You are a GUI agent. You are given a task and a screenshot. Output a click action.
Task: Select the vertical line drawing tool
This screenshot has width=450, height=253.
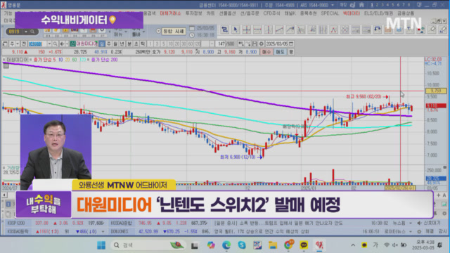coord(268,30)
